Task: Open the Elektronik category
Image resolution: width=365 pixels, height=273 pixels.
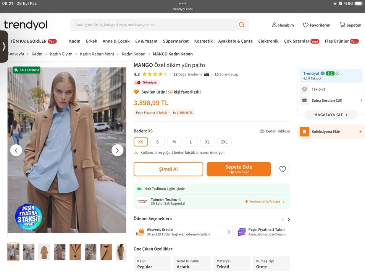Action: pyautogui.click(x=268, y=41)
